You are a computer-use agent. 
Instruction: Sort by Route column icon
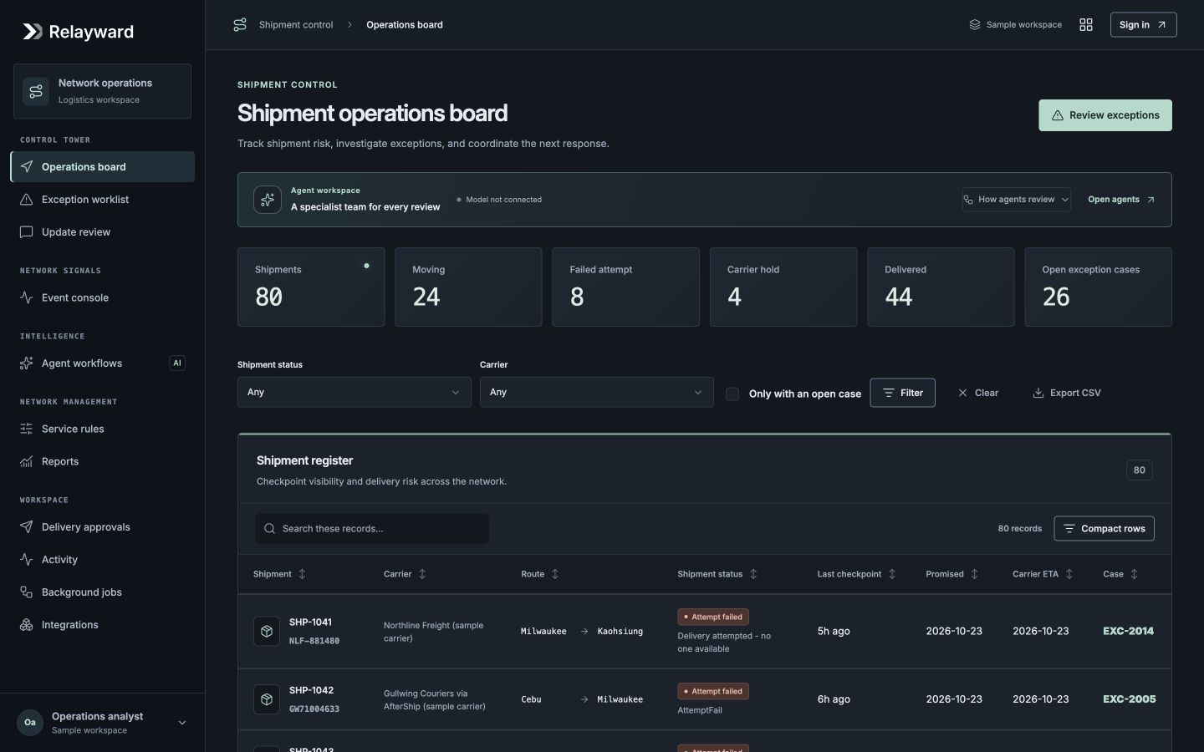[x=555, y=574]
